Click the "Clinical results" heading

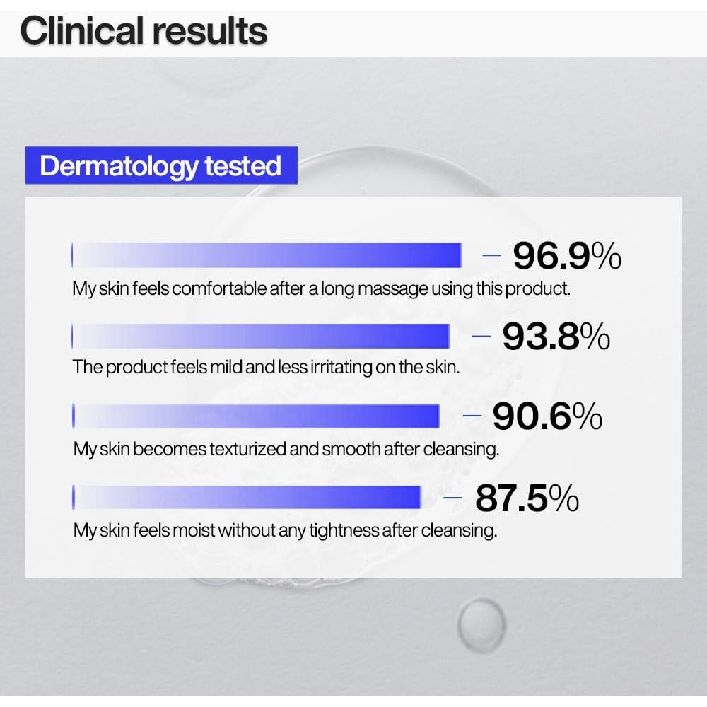pos(144,31)
